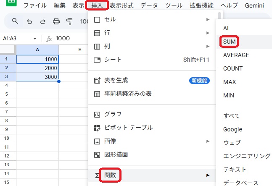Open the 拡張機能 menu
The image size is (272, 186).
click(201, 5)
